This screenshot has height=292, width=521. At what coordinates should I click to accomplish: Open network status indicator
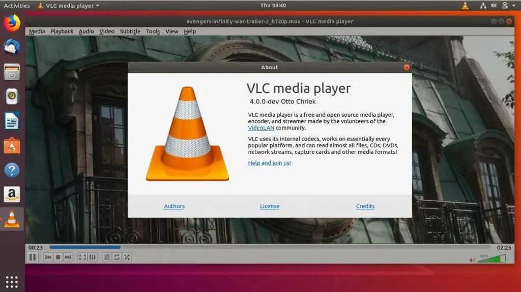point(483,5)
